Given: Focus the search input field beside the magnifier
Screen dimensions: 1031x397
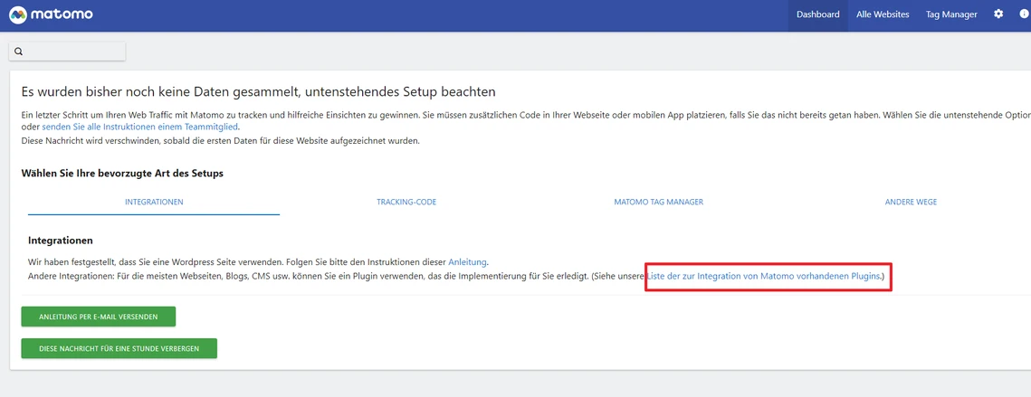Looking at the screenshot, I should [x=74, y=52].
